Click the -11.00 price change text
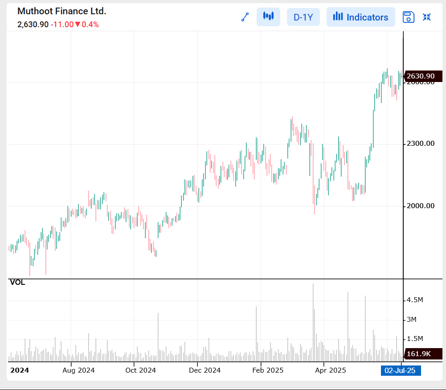The image size is (446, 390). click(x=62, y=25)
